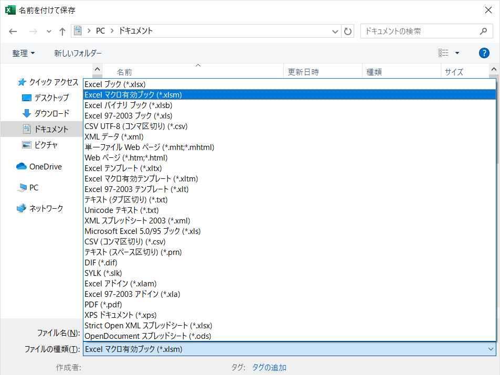Open the blue help icon
The height and width of the screenshot is (375, 500).
click(x=484, y=53)
